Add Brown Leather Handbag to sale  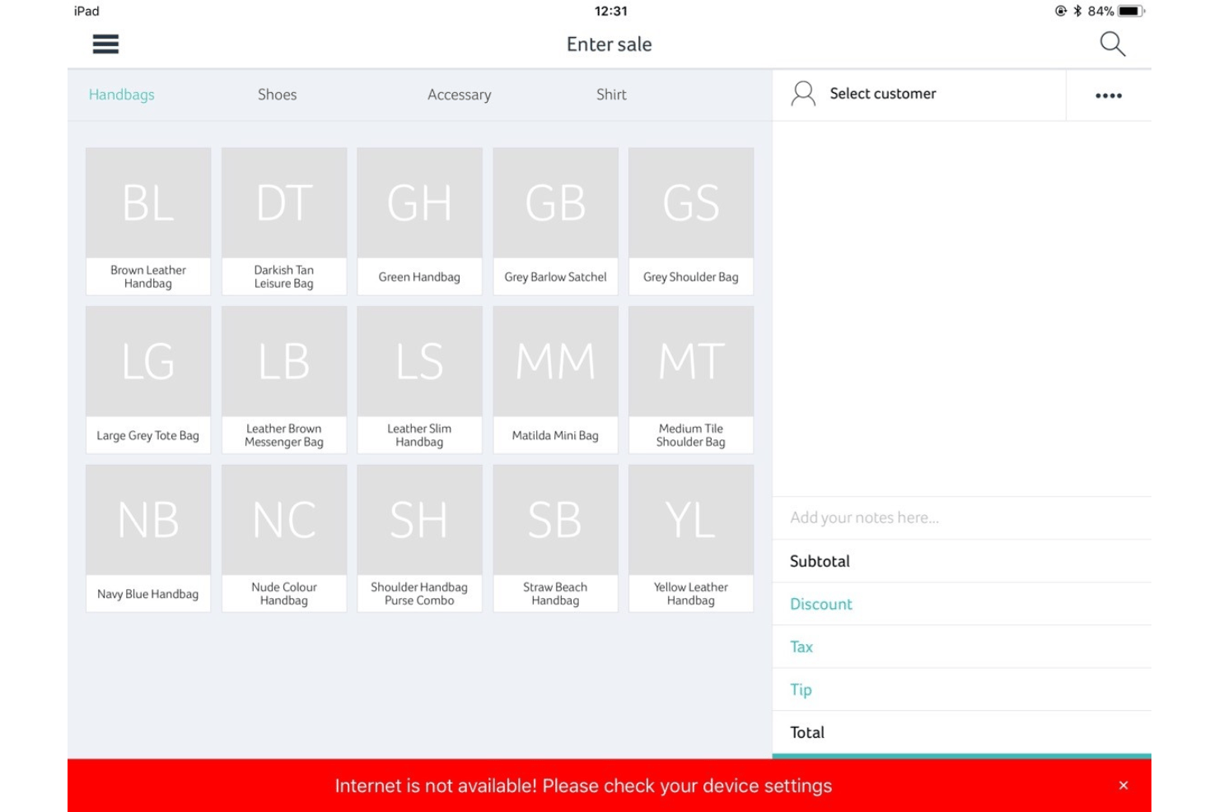click(148, 221)
